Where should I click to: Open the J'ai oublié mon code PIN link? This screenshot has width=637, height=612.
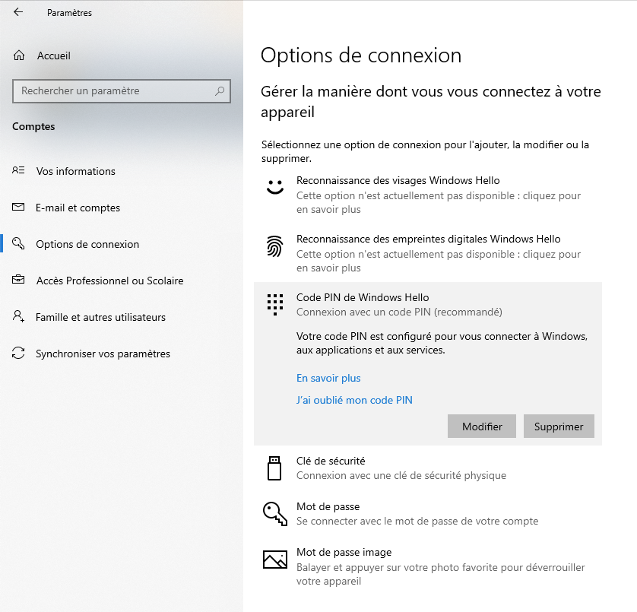click(354, 400)
